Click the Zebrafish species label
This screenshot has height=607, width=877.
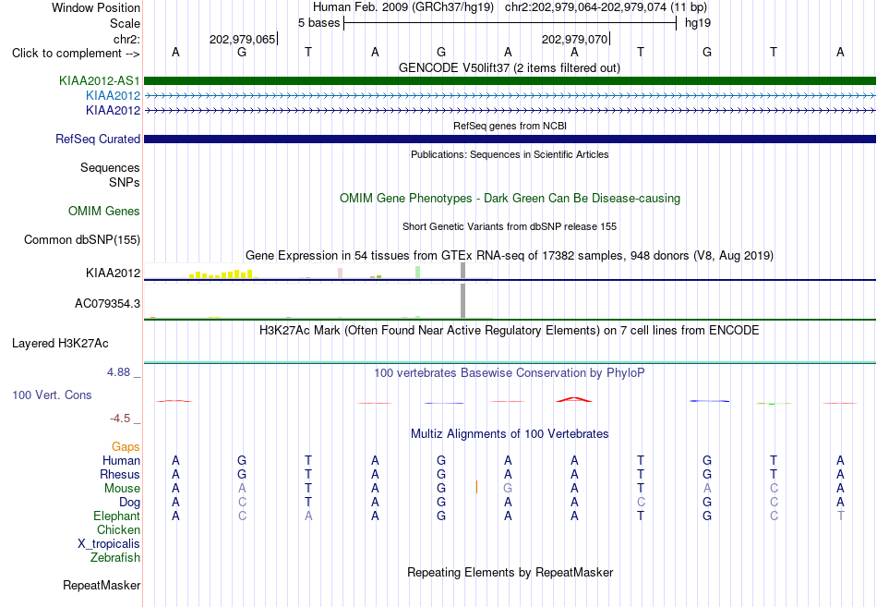pyautogui.click(x=115, y=558)
